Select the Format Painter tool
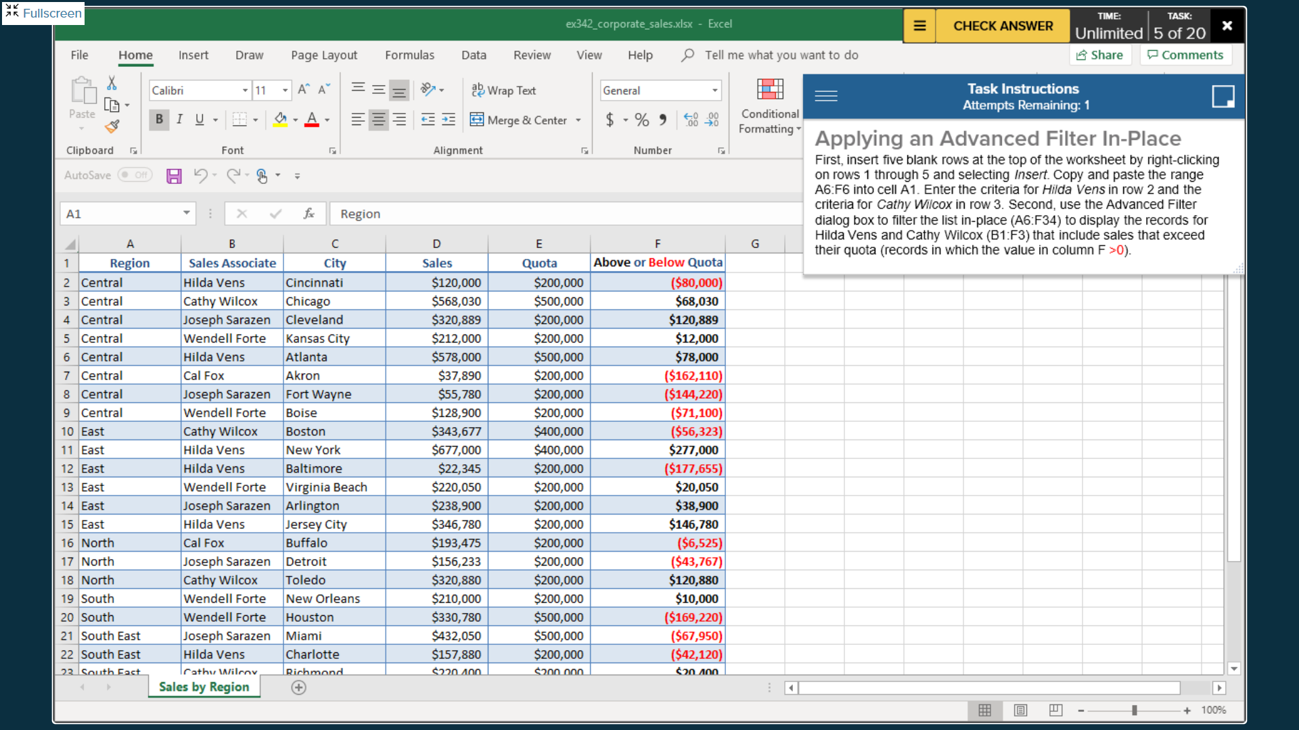The height and width of the screenshot is (730, 1299). pyautogui.click(x=112, y=126)
